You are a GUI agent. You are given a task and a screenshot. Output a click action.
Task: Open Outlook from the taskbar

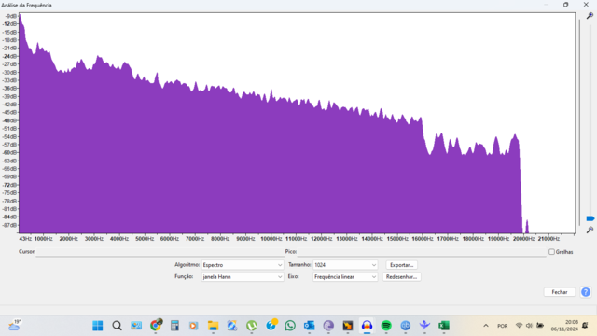(309, 326)
